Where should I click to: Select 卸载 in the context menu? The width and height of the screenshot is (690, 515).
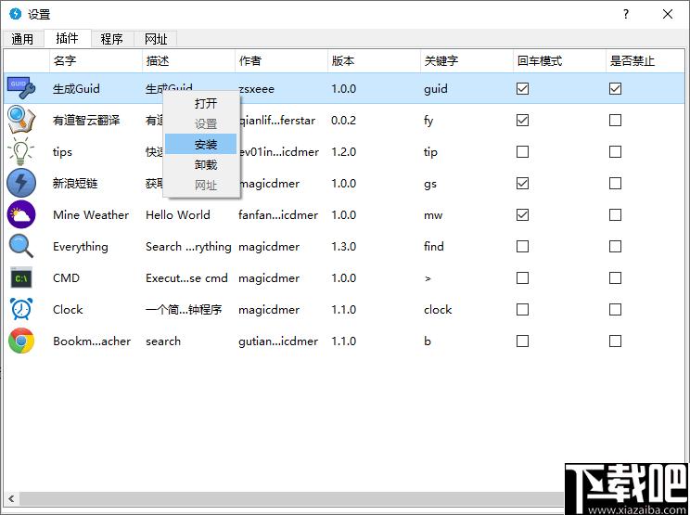pyautogui.click(x=206, y=165)
